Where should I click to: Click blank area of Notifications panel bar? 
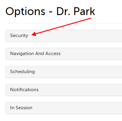pyautogui.click(x=80, y=90)
